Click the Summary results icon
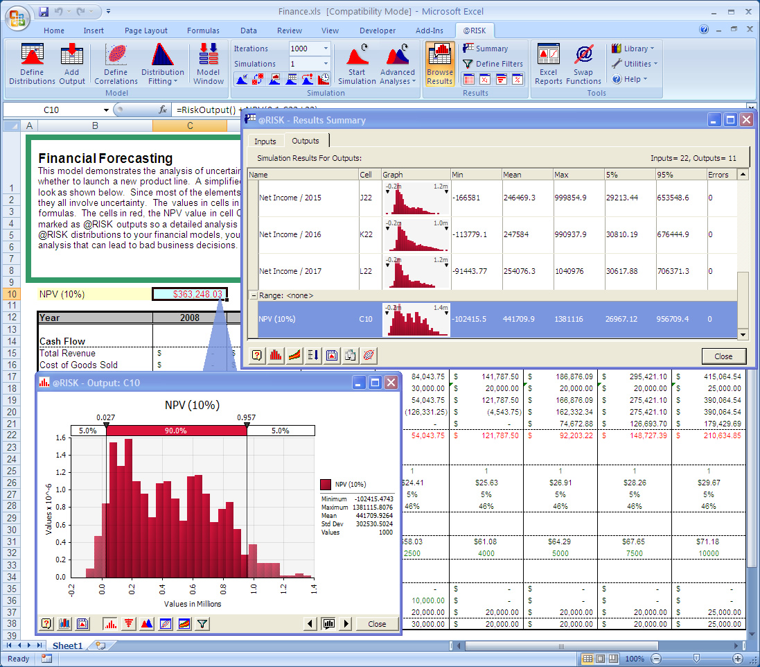This screenshot has height=667, width=760. tap(485, 49)
